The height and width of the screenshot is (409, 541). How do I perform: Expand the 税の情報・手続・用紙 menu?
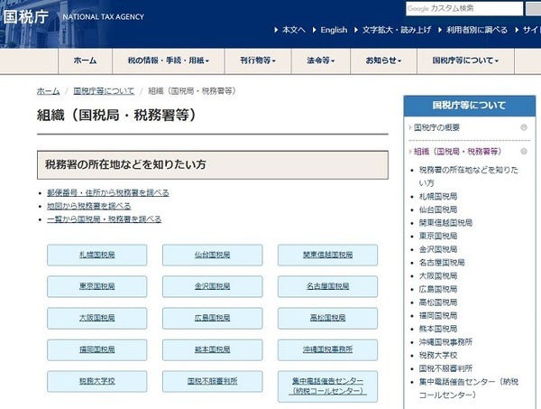click(169, 60)
